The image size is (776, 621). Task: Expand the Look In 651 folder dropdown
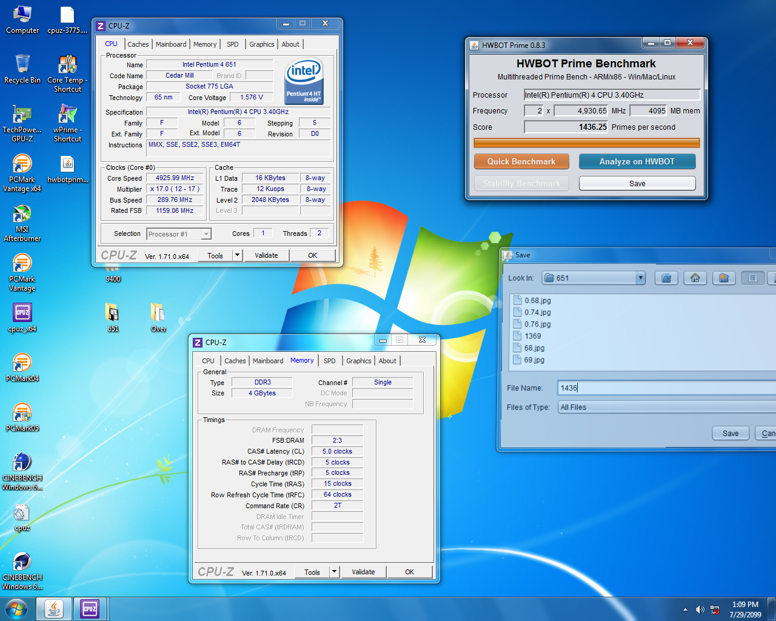(x=640, y=278)
